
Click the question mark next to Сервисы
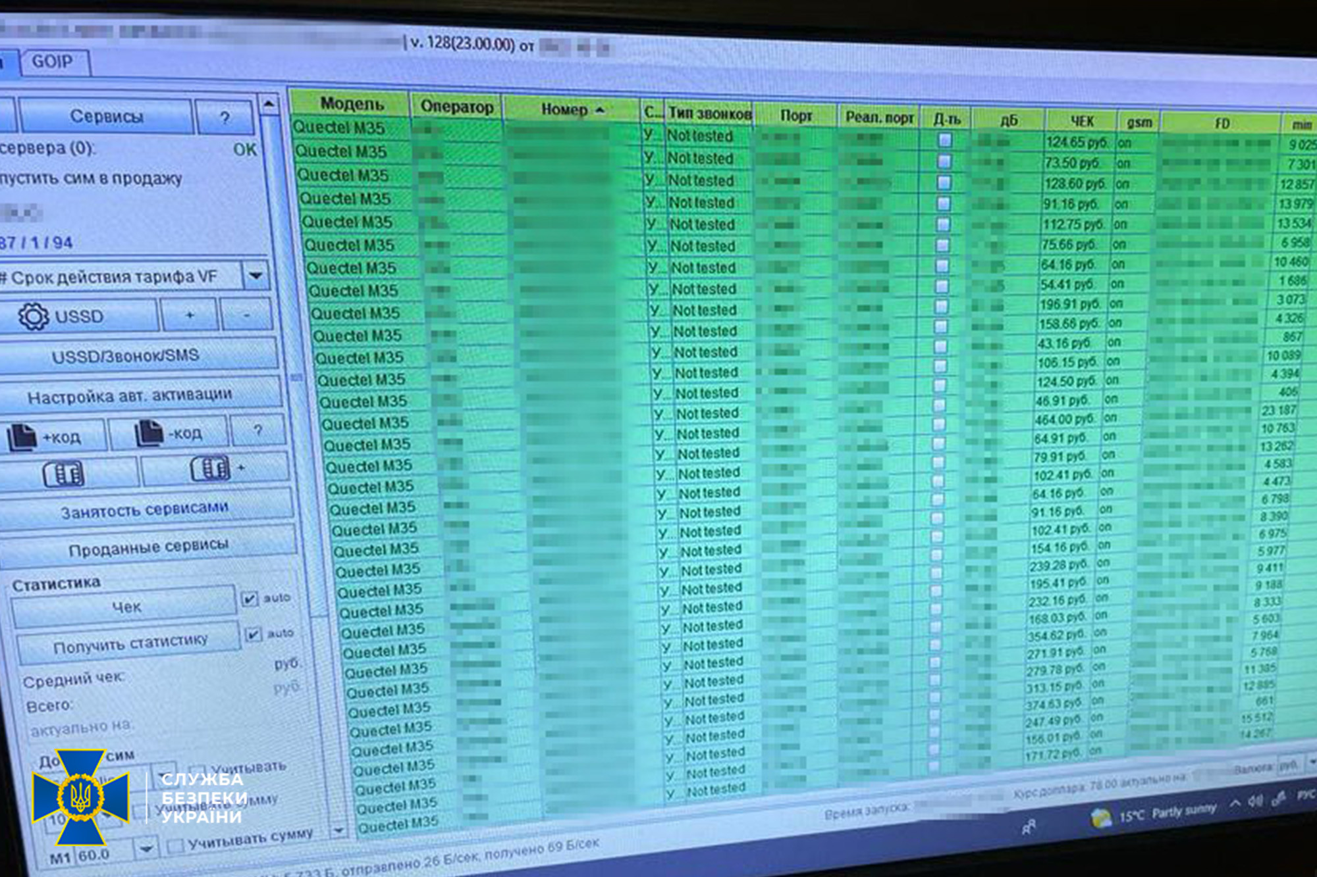pyautogui.click(x=225, y=118)
